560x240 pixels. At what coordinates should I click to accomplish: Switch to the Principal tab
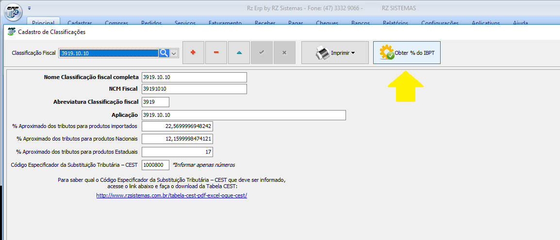tap(43, 22)
